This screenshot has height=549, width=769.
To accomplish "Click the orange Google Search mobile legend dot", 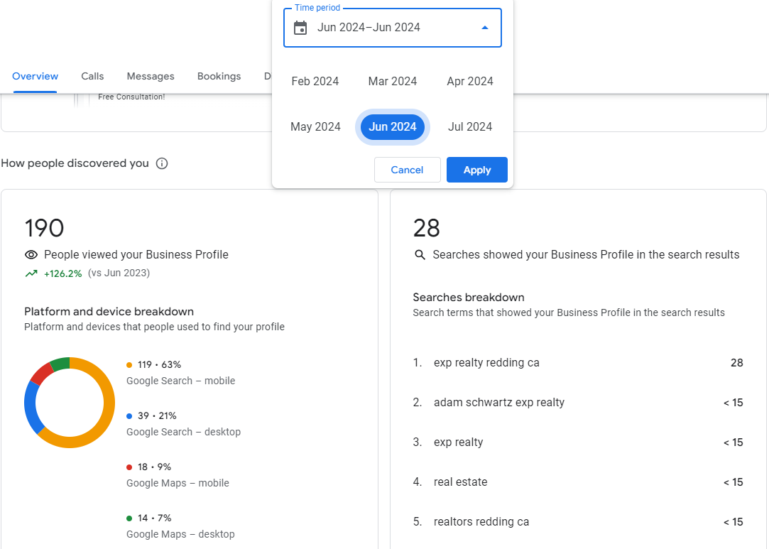I will coord(129,365).
